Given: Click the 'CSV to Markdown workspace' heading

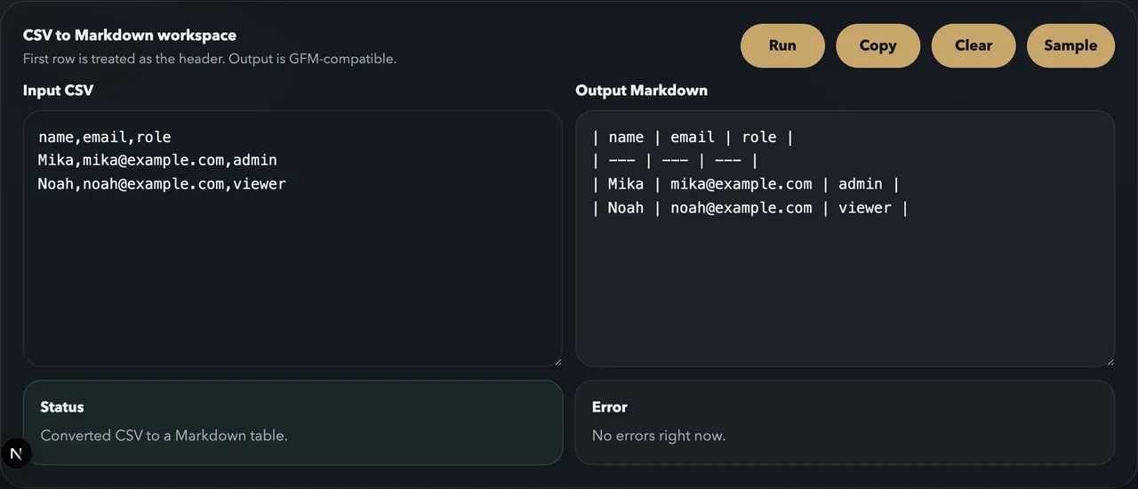Looking at the screenshot, I should (x=130, y=36).
